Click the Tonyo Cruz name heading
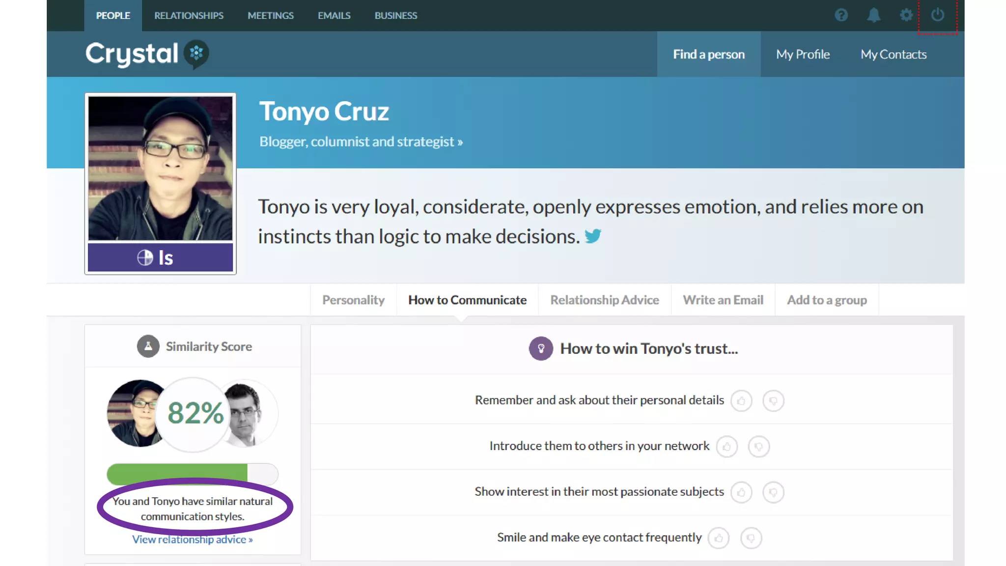This screenshot has height=566, width=1006. click(324, 111)
